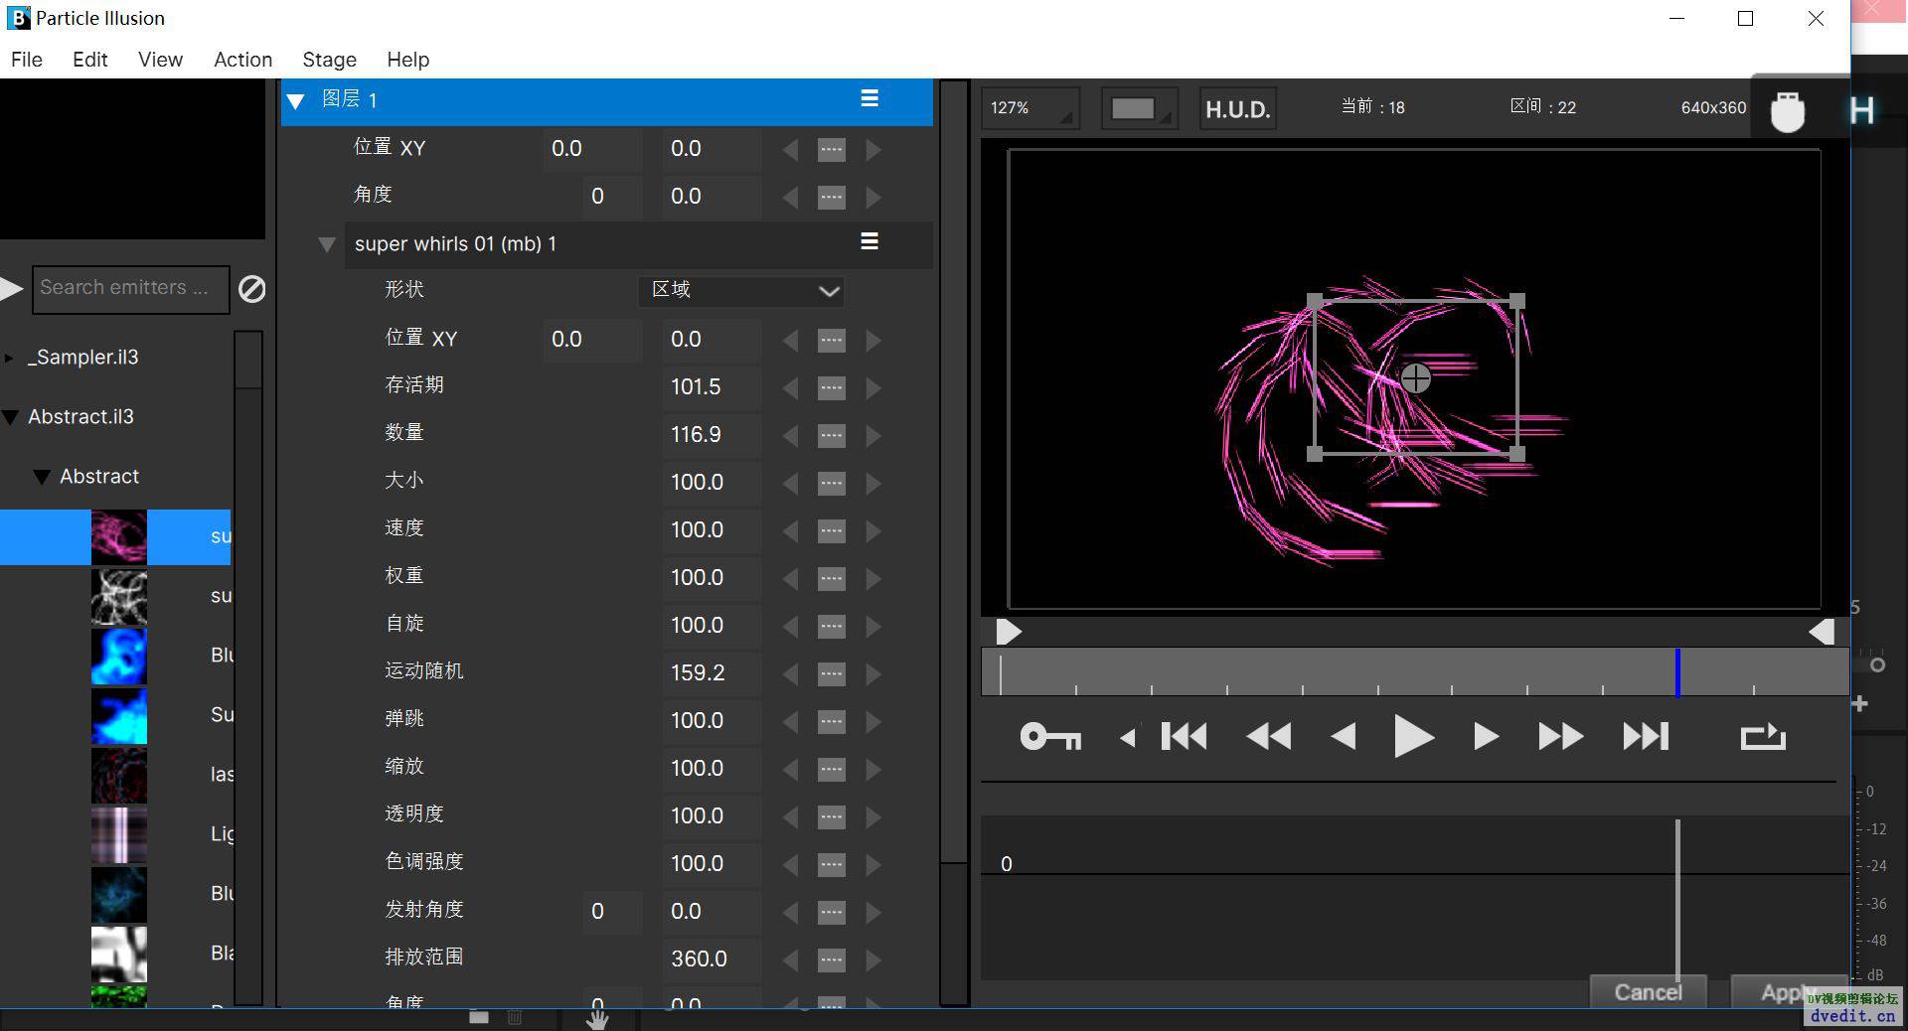
Task: Expand the _Sampler.il3 library
Action: tap(9, 358)
